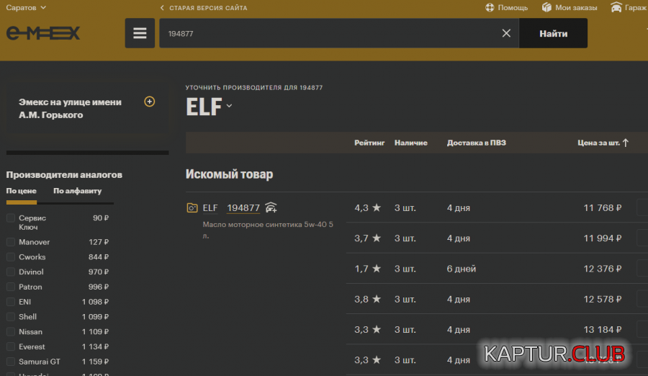Check the Nissan checkbox
648x376 pixels.
[11, 331]
